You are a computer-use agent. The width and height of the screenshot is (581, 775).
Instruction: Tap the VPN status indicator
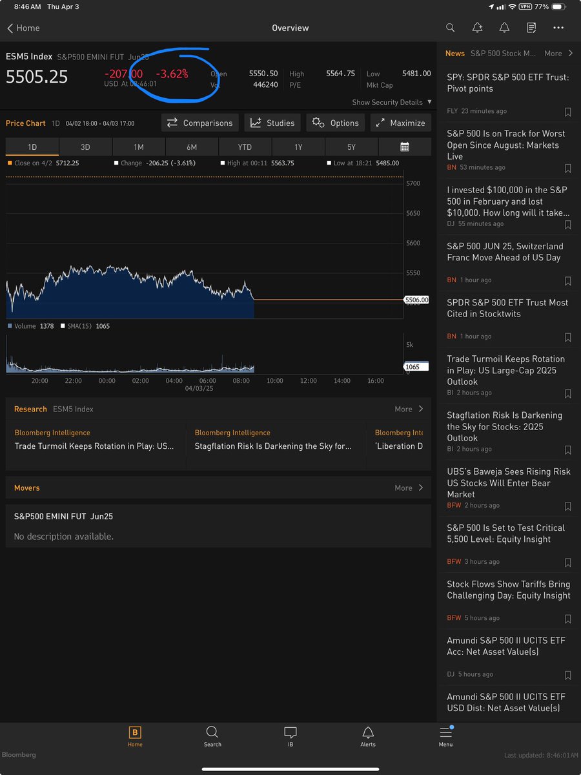click(527, 6)
